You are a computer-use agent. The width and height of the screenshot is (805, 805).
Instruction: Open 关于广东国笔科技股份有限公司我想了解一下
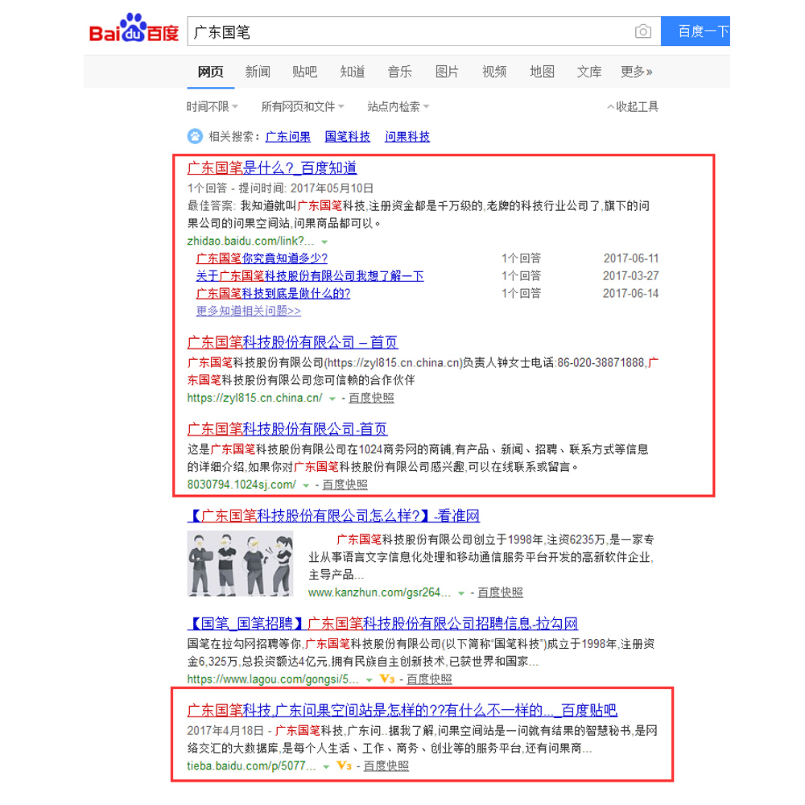(310, 275)
